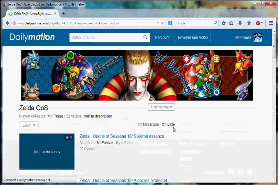Screen dimensions: 278x185
Task: Click Envoyer une vidéo button
Action: 193,38
